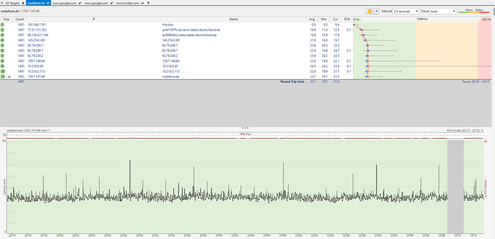This screenshot has height=239, width=495.
Task: Close the All Targets tab
Action: (x=23, y=3)
